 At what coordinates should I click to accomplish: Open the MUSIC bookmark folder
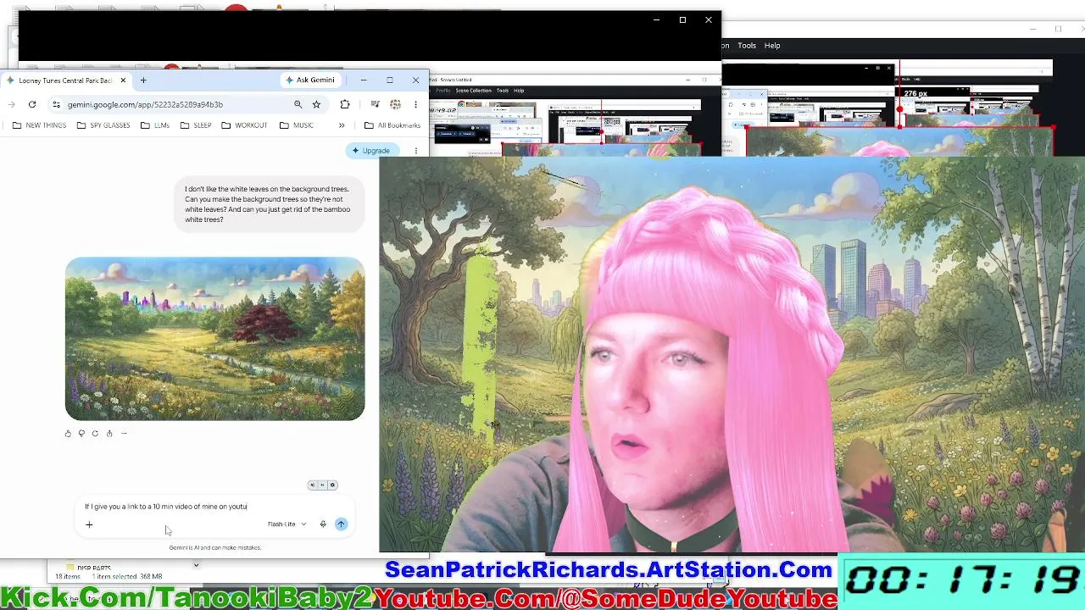[x=297, y=125]
